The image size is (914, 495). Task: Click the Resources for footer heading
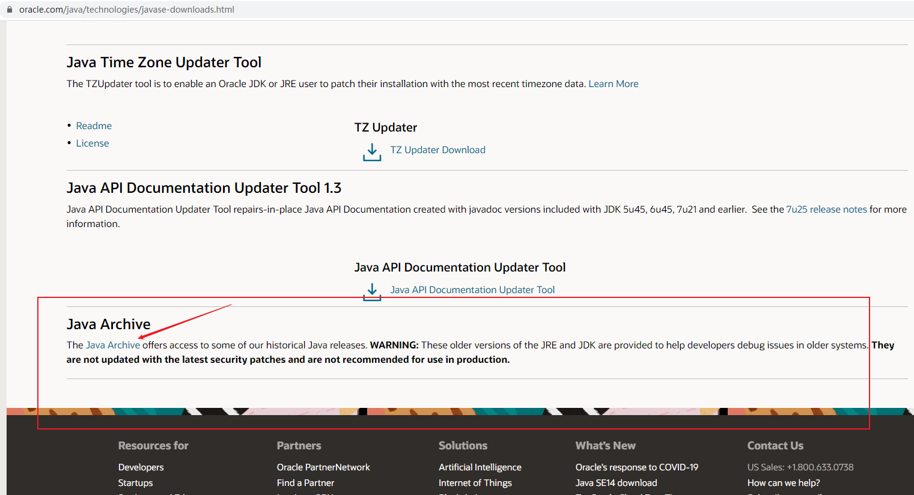[x=153, y=446]
